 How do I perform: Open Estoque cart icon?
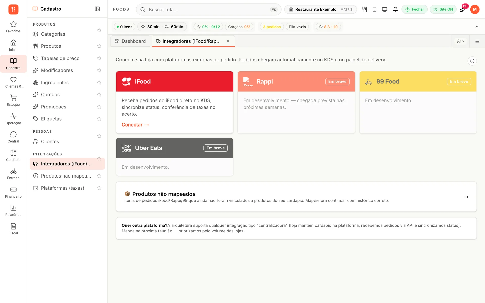[x=13, y=100]
